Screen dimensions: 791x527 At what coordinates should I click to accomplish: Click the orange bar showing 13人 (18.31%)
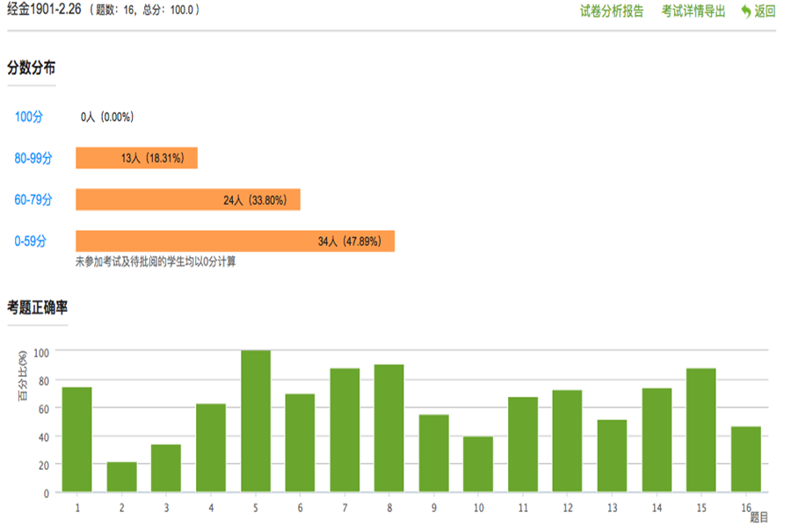click(136, 158)
